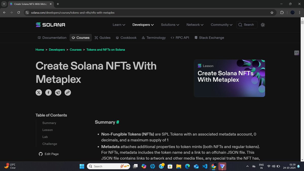Click the lesson banner thumbnail
This screenshot has width=304, height=171.
click(230, 78)
